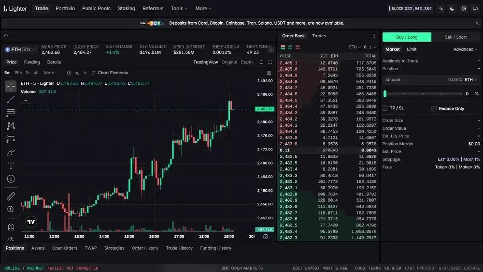Select the Fibonacci retracement tool

(11, 113)
